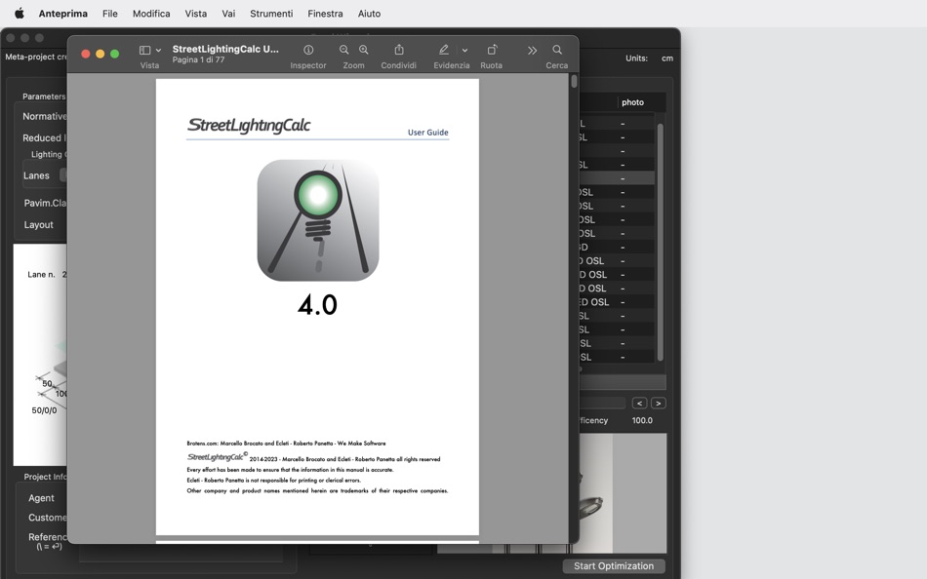Image resolution: width=927 pixels, height=579 pixels.
Task: Click the 50/0/0 dimension text in diagram
Action: pyautogui.click(x=44, y=410)
